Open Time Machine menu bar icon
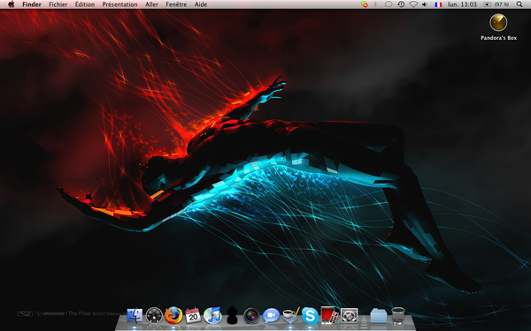The image size is (531, 331). pyautogui.click(x=401, y=4)
